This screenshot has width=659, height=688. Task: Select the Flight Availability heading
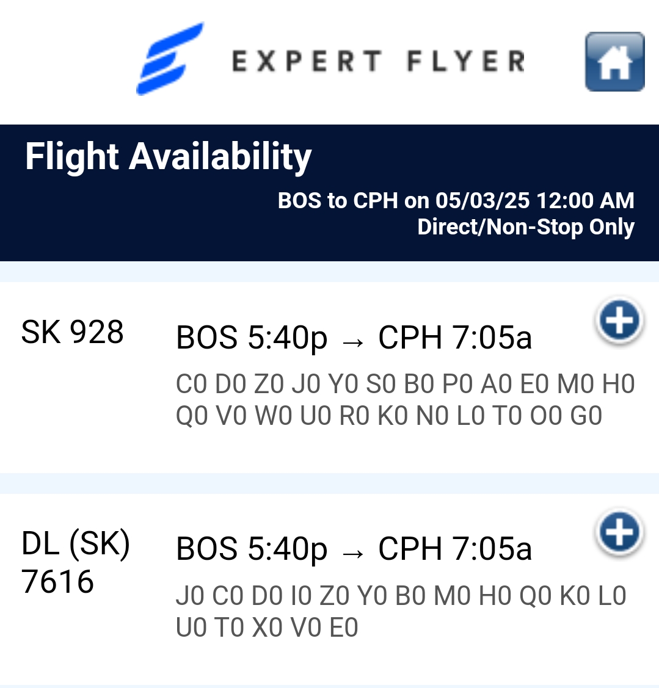point(169,156)
